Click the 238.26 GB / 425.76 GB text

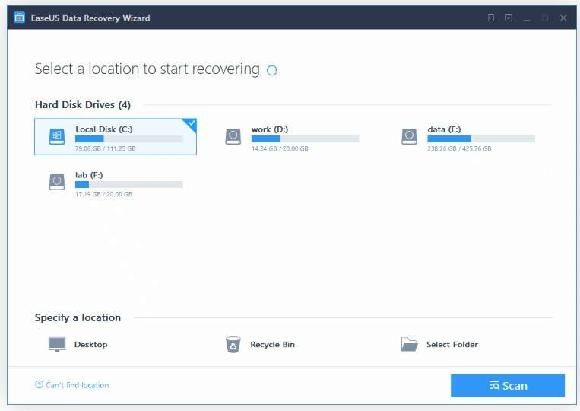pos(459,148)
